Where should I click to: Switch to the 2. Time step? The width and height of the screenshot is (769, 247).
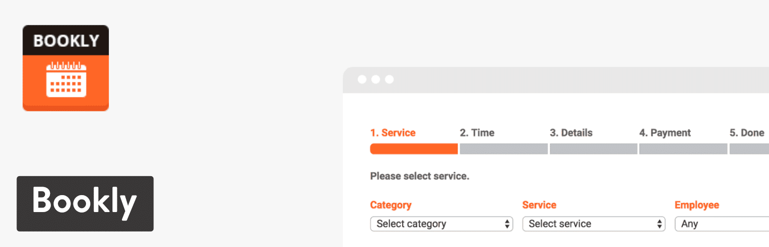477,133
